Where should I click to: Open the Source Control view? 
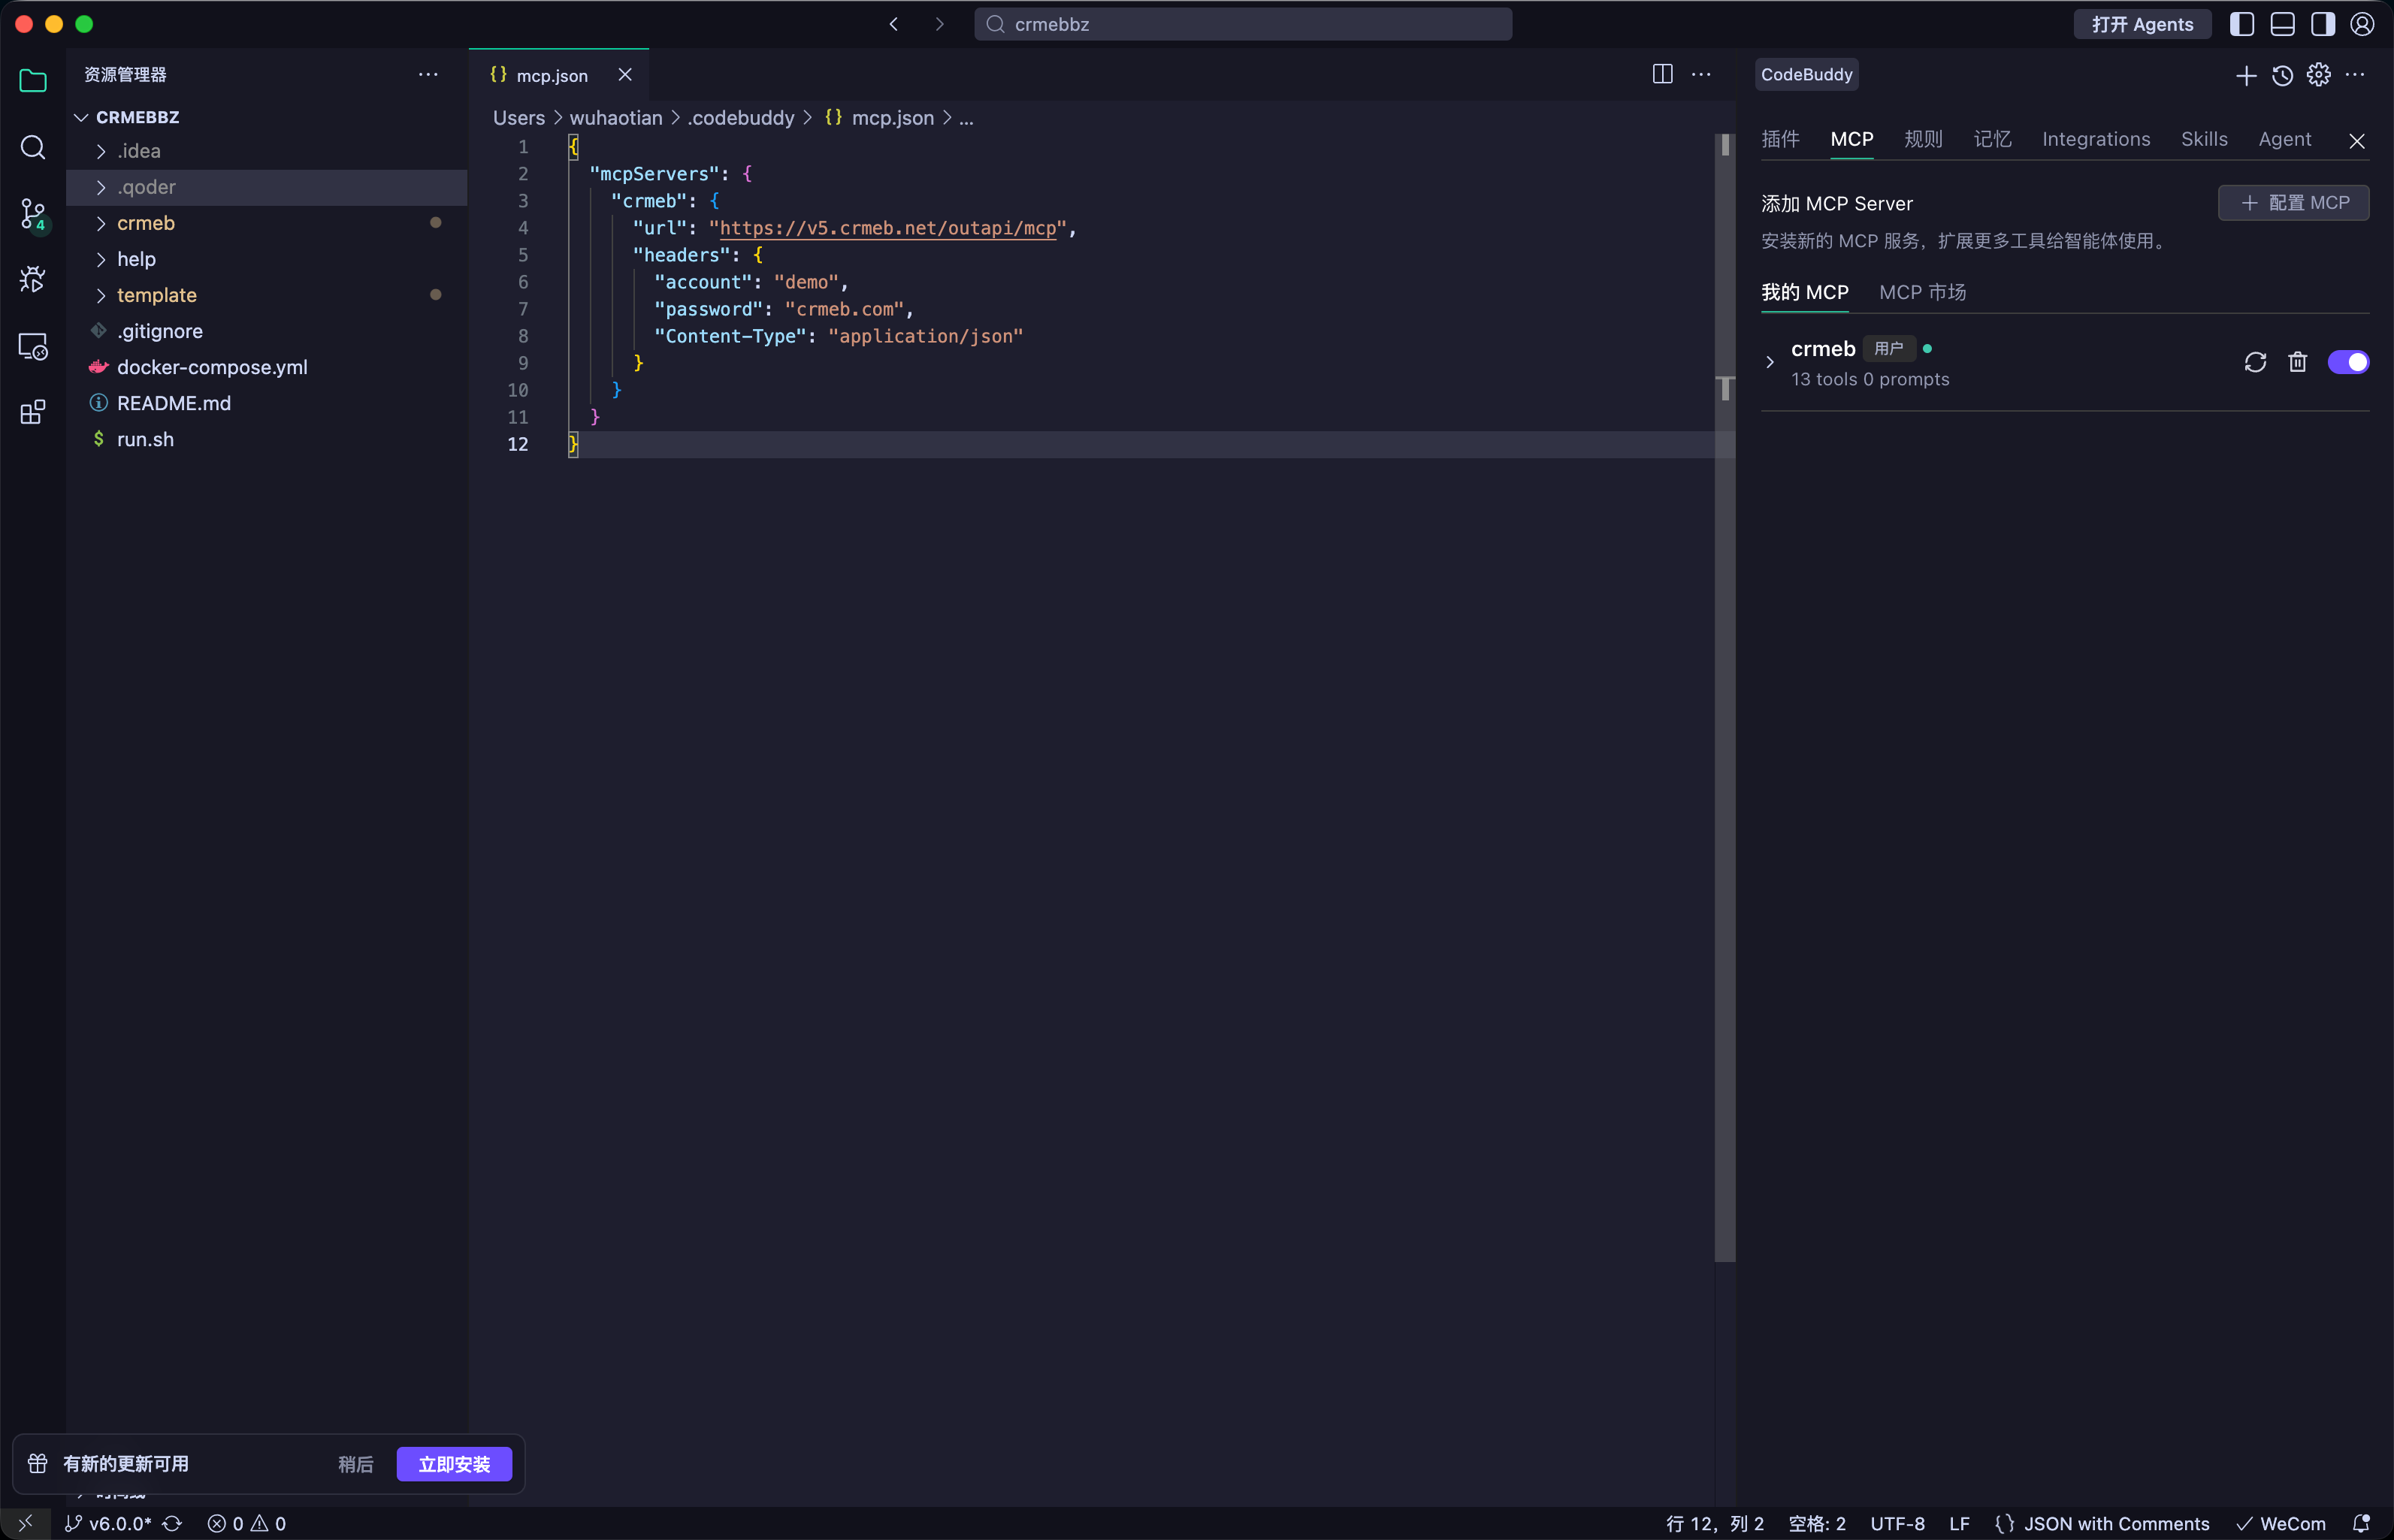[33, 213]
